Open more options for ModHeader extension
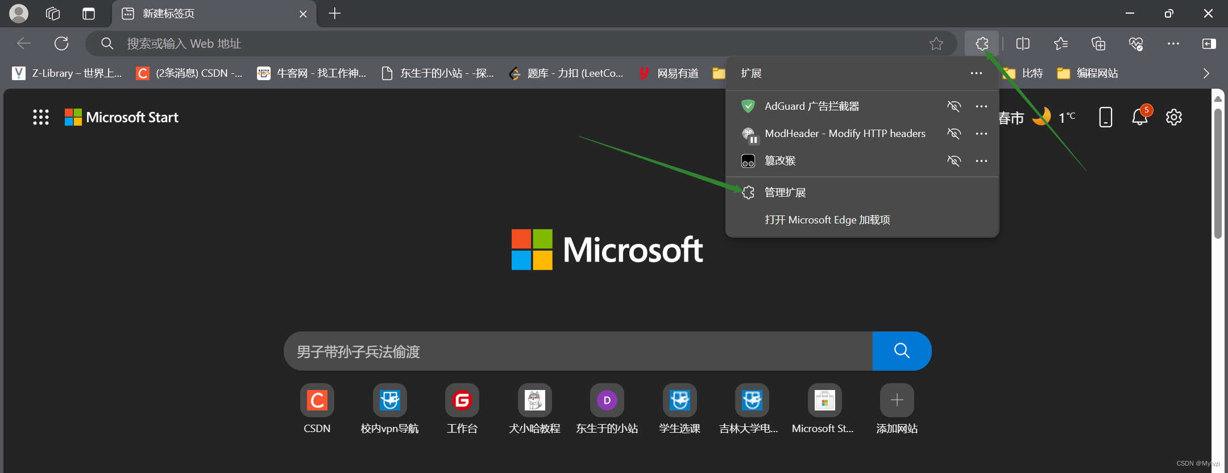The image size is (1228, 473). click(x=981, y=134)
